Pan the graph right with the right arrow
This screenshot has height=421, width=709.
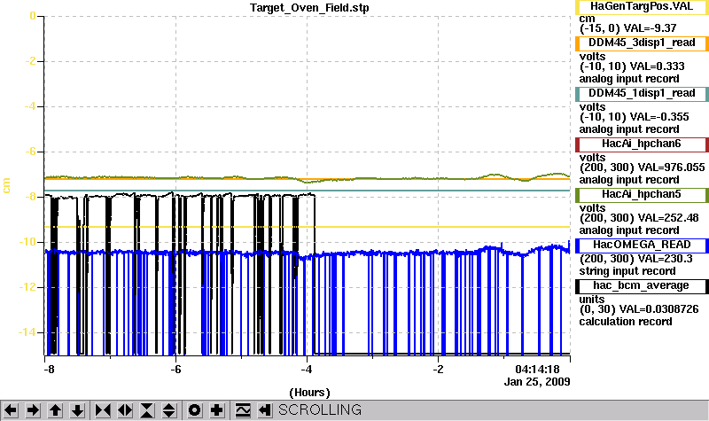pos(33,410)
